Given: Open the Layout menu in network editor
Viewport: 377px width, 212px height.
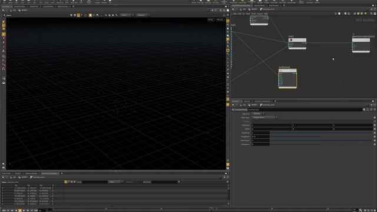Looking at the screenshot, I should (260, 14).
